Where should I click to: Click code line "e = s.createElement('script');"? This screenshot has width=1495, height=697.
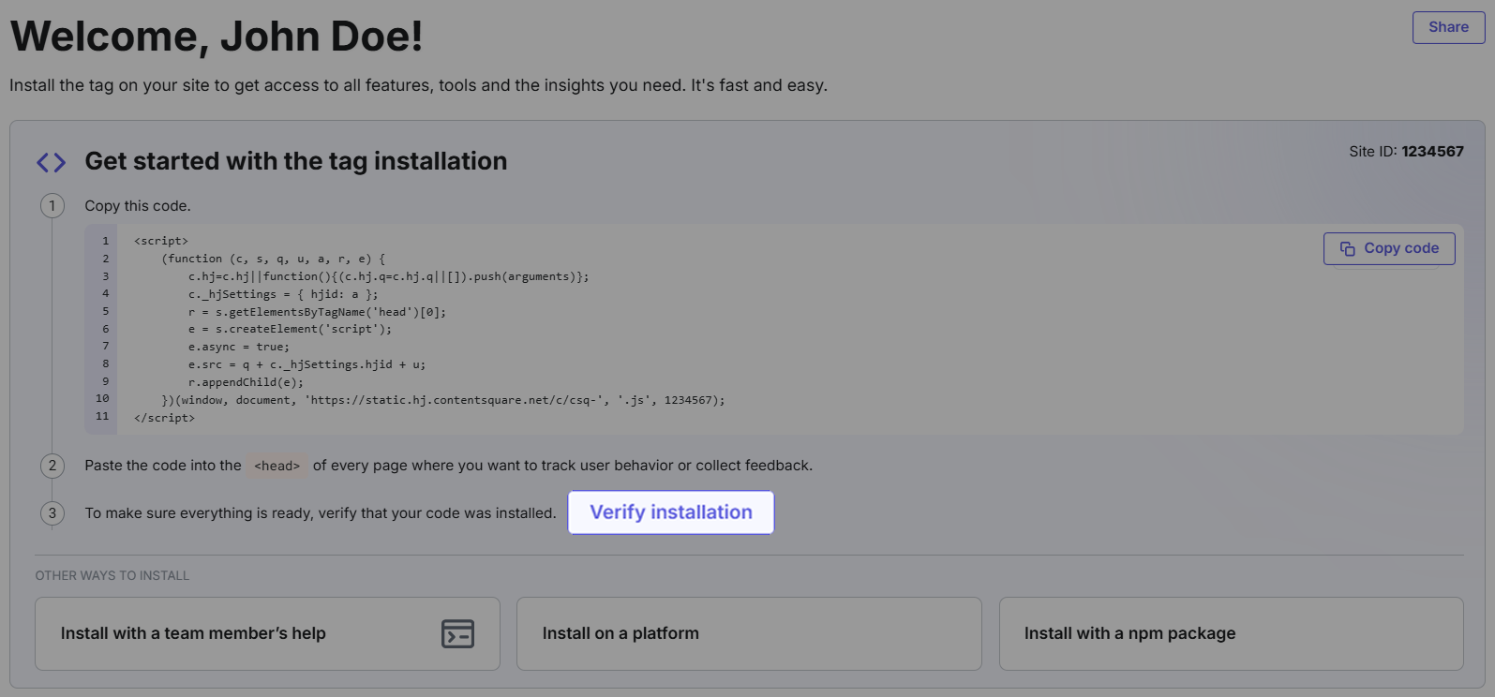pyautogui.click(x=290, y=329)
